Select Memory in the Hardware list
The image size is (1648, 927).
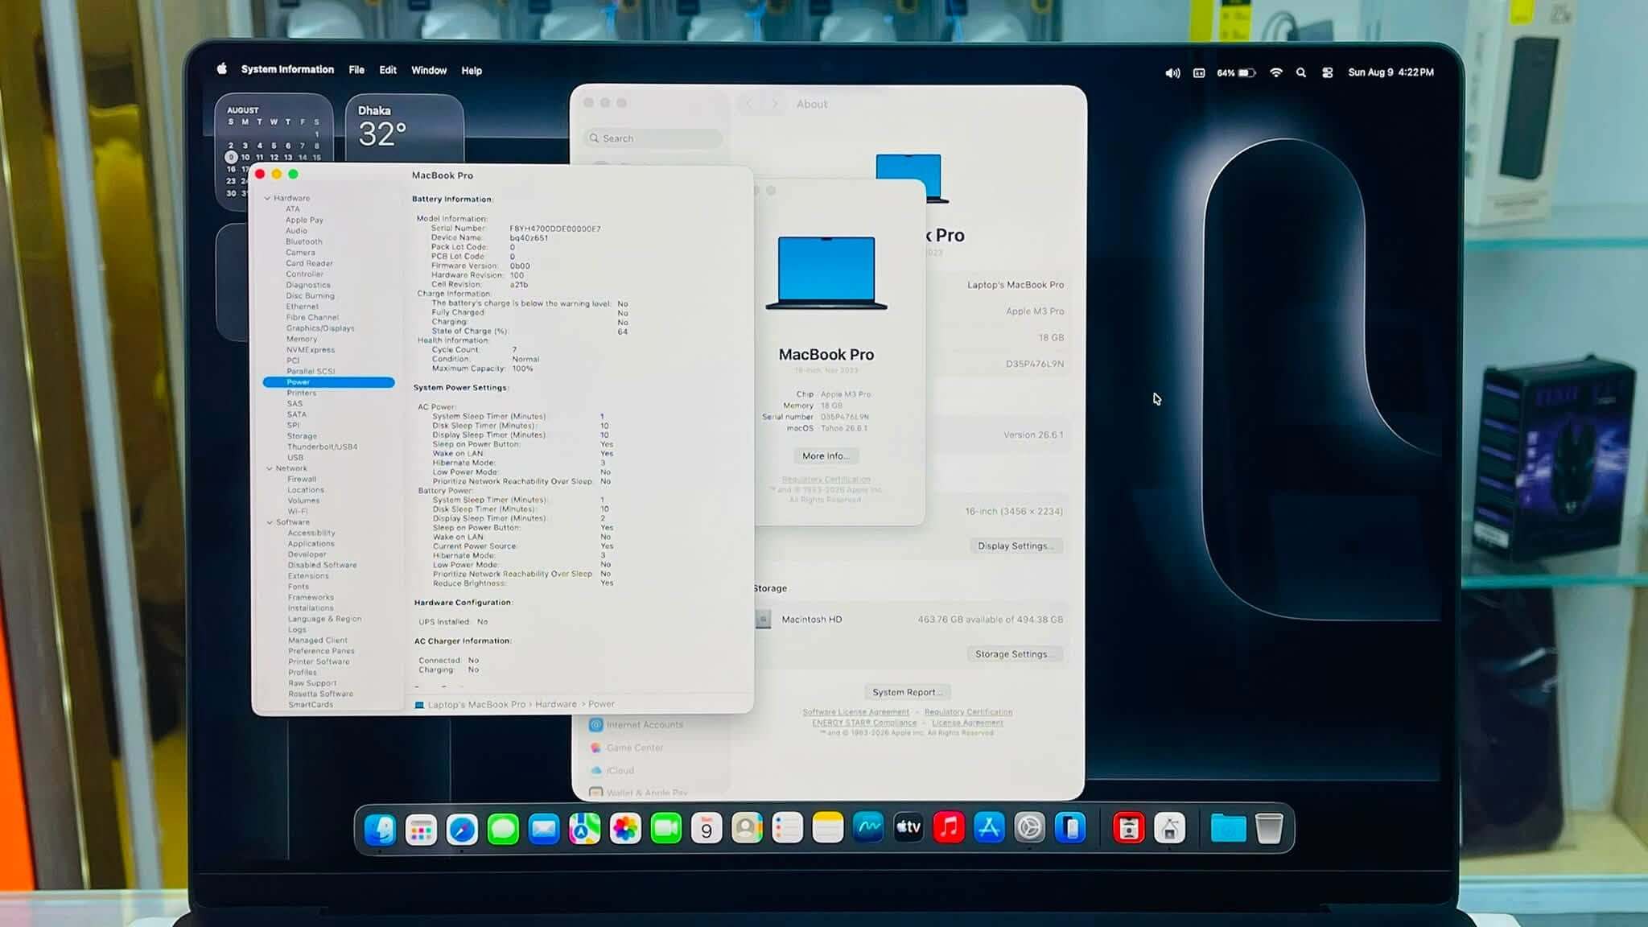coord(302,339)
